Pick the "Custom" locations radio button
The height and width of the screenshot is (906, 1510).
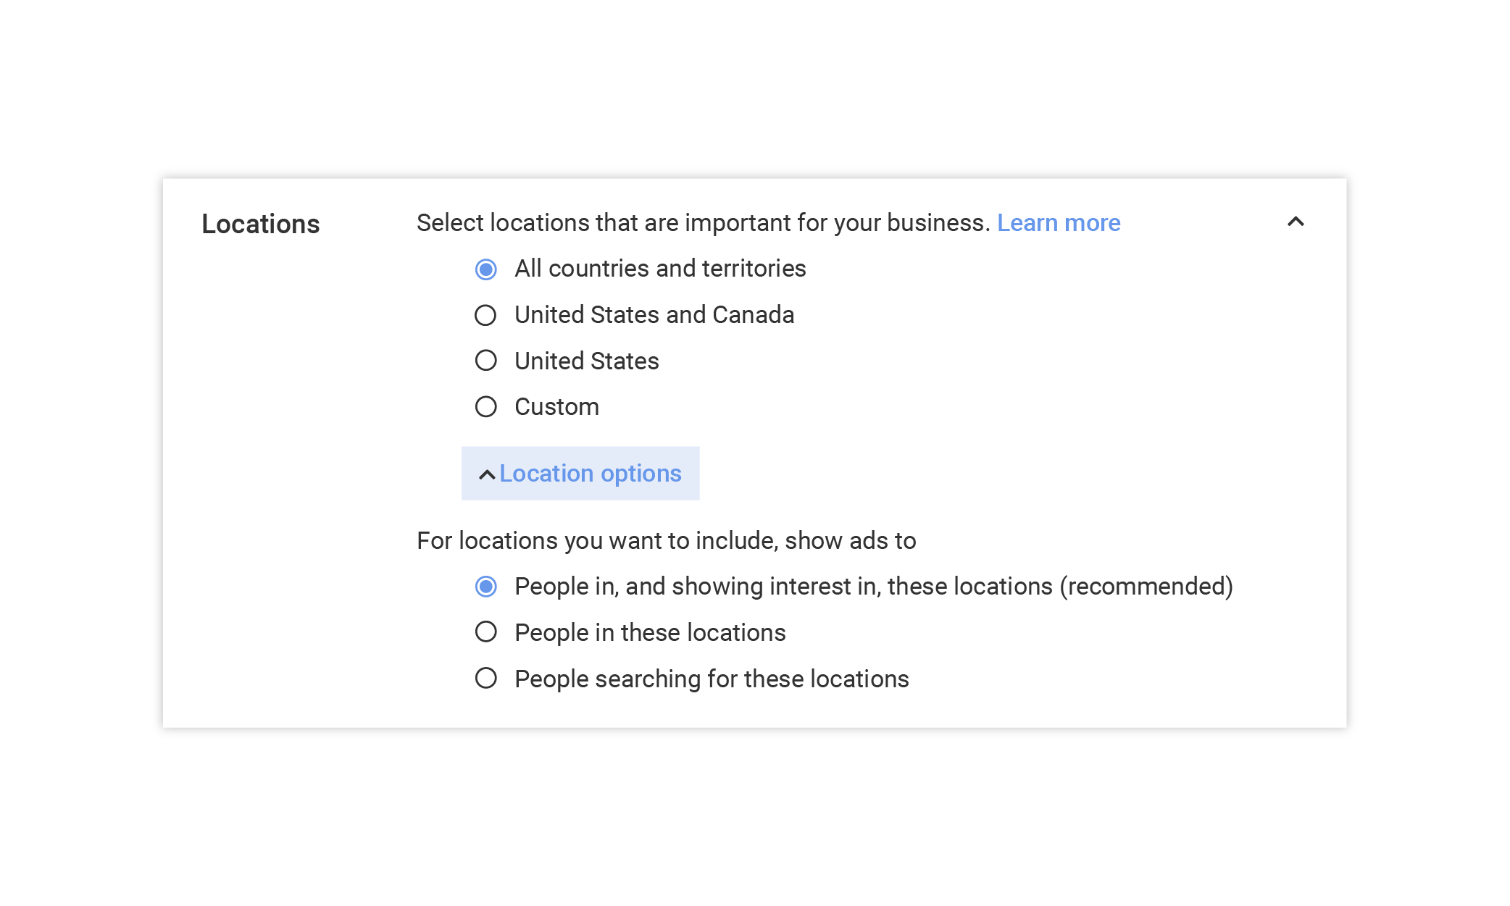click(485, 407)
